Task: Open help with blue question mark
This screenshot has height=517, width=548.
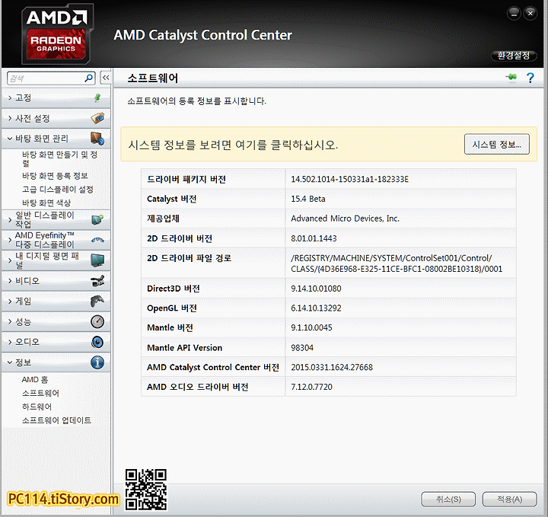Action: pyautogui.click(x=530, y=78)
